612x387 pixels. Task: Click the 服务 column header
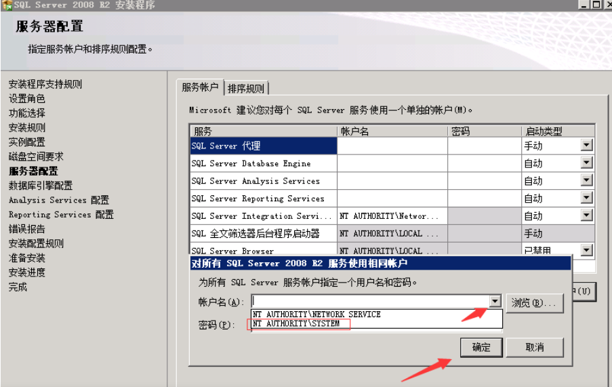[x=264, y=131]
